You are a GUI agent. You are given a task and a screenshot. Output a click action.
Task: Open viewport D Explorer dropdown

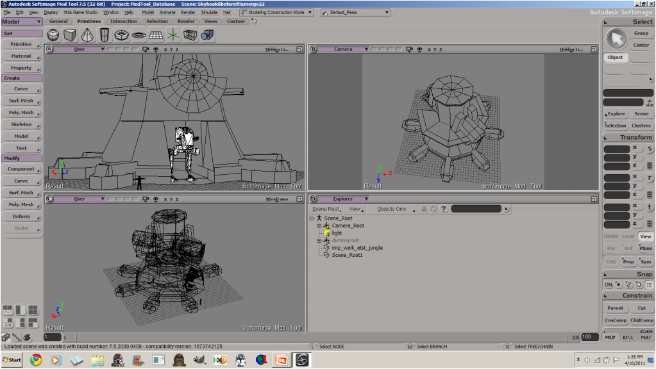tap(344, 199)
